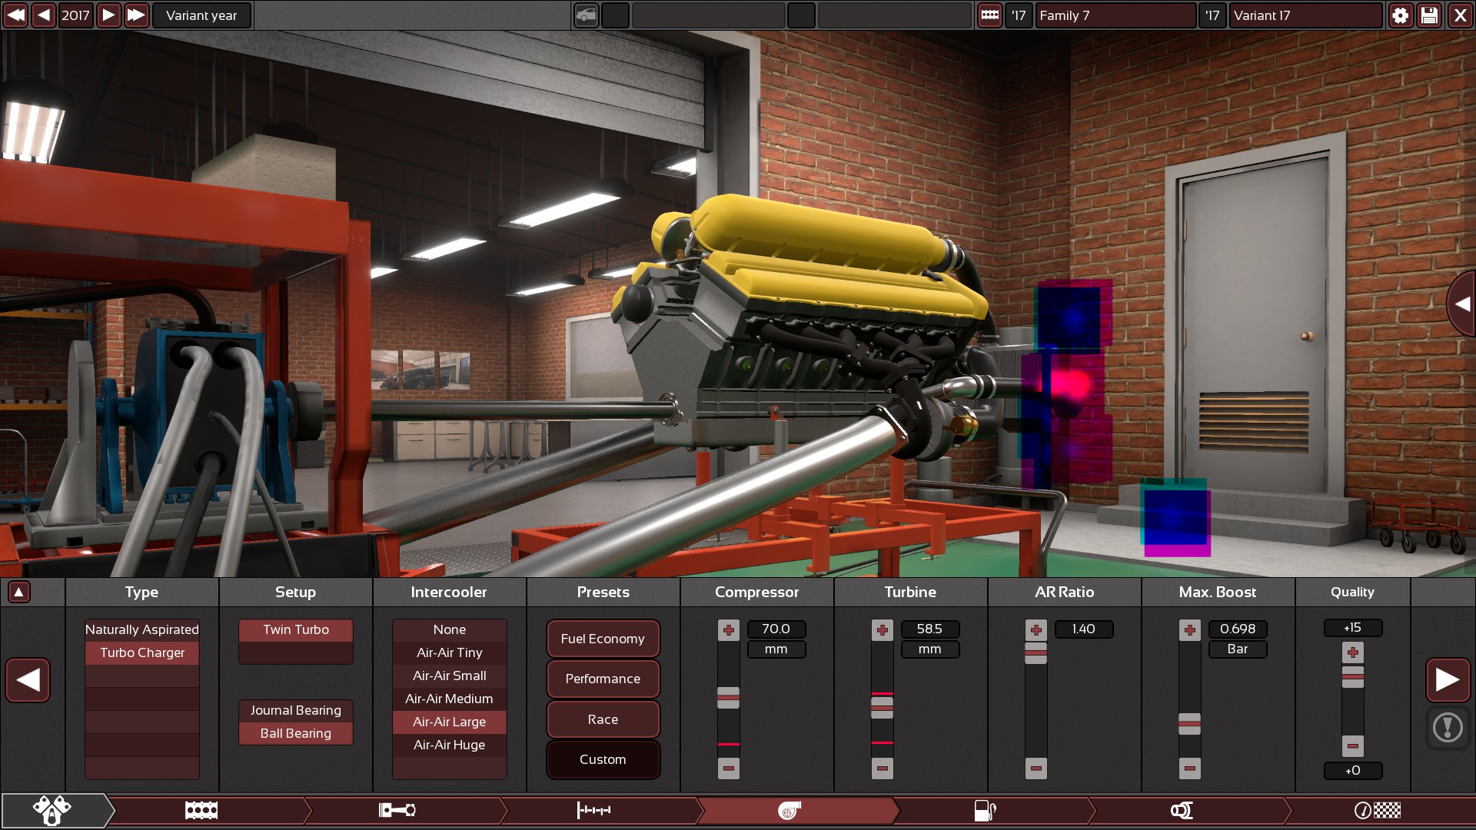Expand the right side panel arrow
This screenshot has height=830, width=1476.
click(1461, 304)
